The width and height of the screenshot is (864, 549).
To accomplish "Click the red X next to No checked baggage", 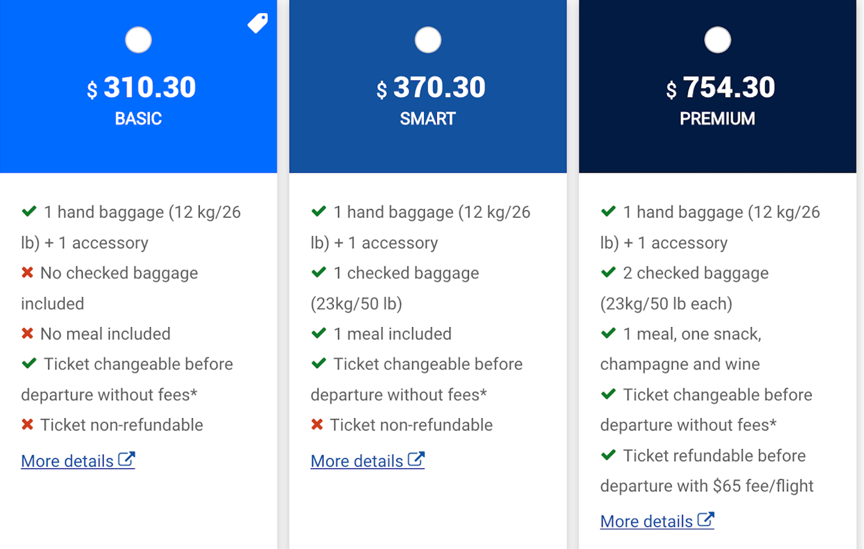I will click(x=28, y=273).
